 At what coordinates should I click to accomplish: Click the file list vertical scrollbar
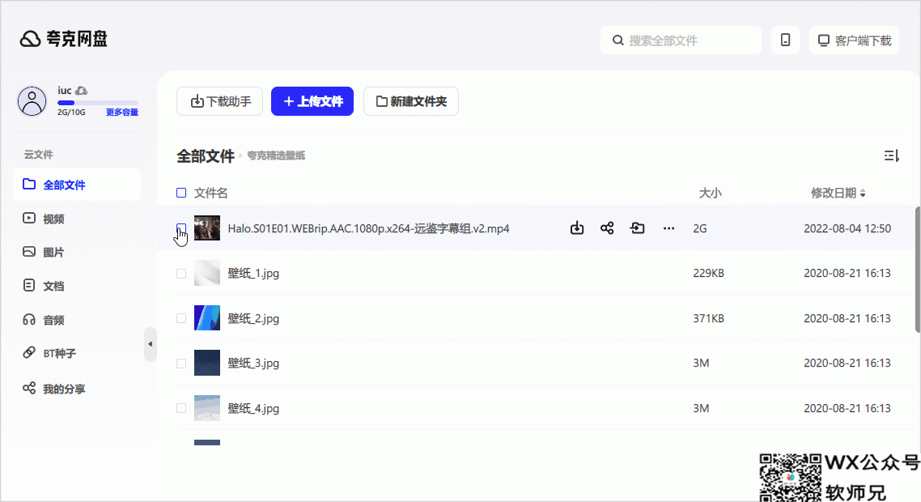click(918, 270)
